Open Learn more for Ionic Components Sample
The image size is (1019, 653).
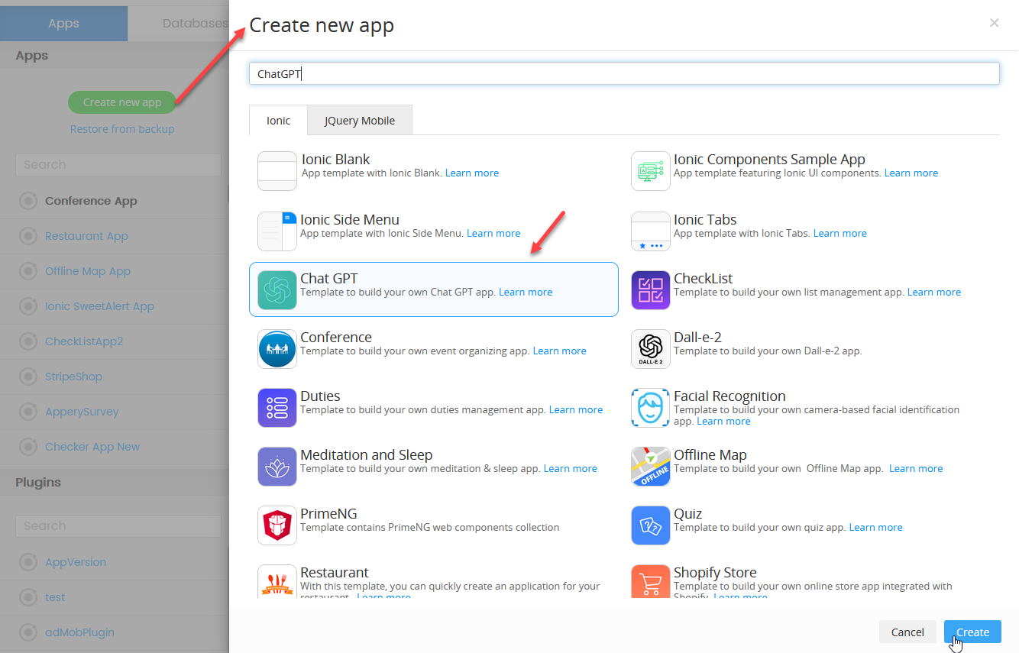[x=911, y=173]
